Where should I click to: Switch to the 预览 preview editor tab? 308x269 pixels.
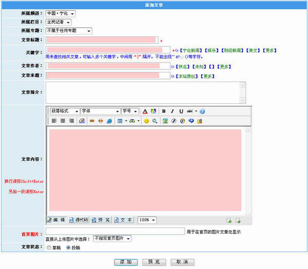[101, 220]
